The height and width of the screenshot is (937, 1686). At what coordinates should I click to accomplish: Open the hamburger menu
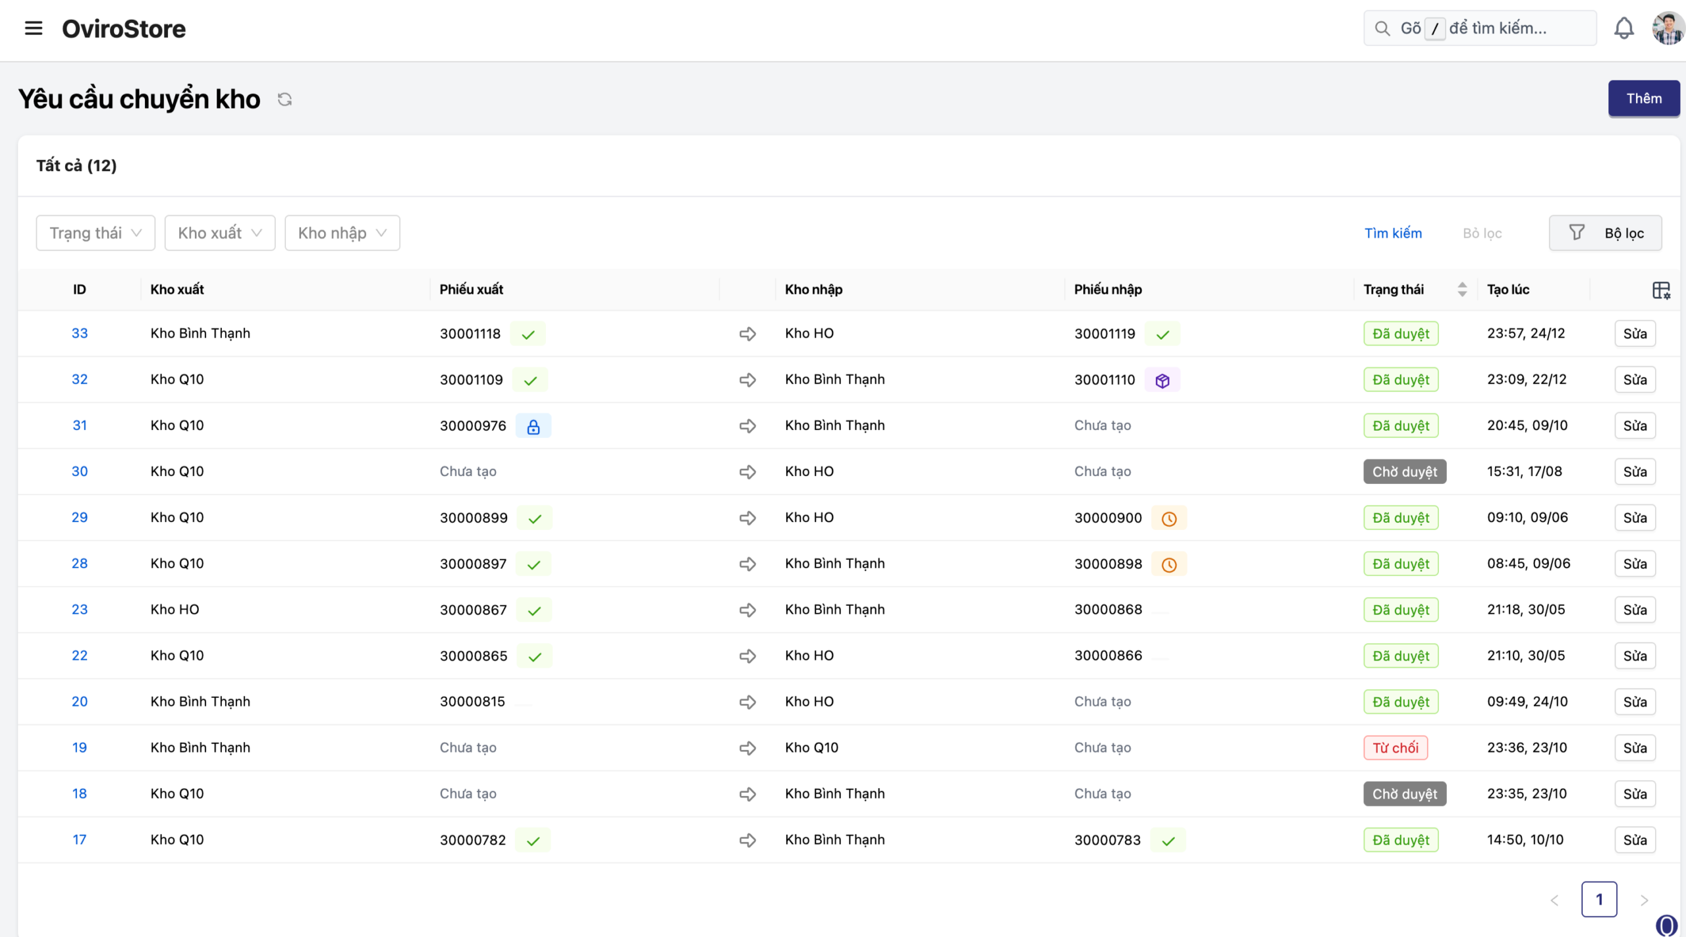tap(33, 28)
